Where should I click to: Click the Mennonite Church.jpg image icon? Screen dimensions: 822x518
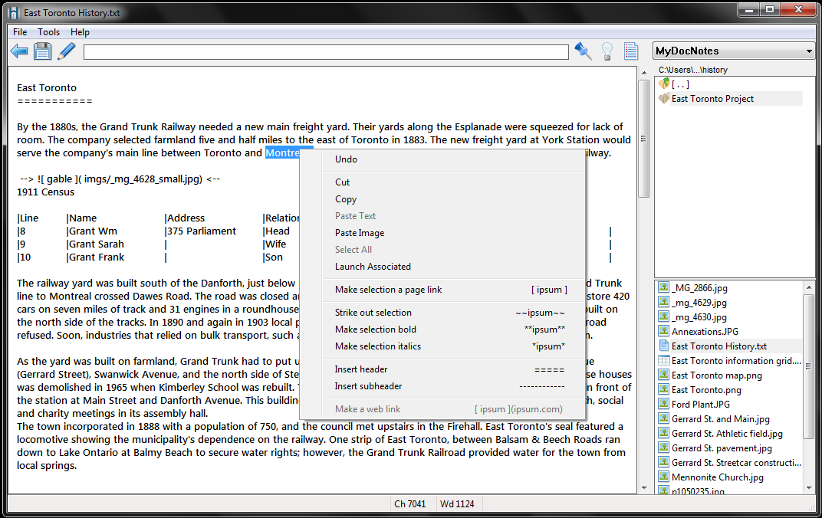click(664, 477)
